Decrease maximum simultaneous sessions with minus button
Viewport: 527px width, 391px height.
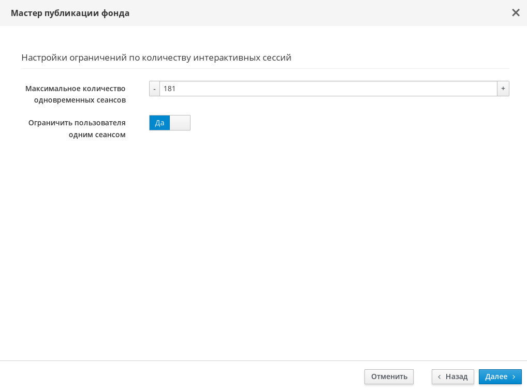point(154,89)
